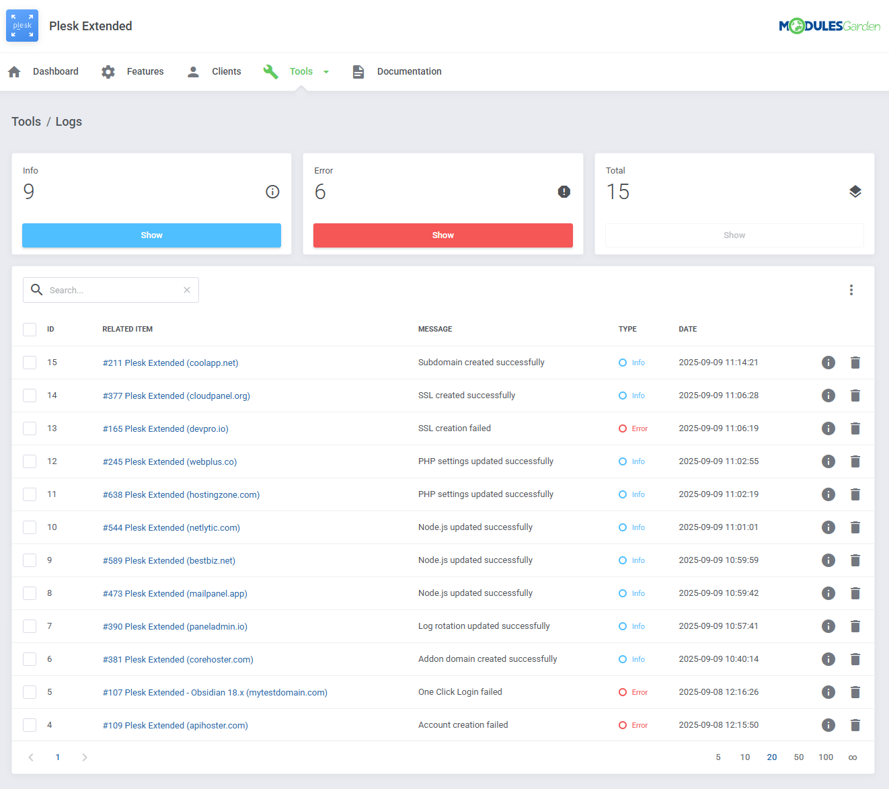Click the details info icon for log entry 13
The height and width of the screenshot is (789, 889).
828,428
